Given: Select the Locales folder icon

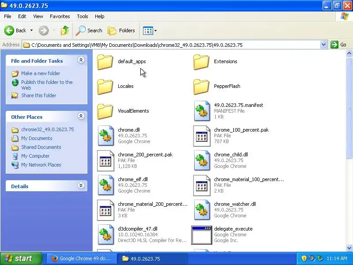Looking at the screenshot, I should click(x=105, y=87).
